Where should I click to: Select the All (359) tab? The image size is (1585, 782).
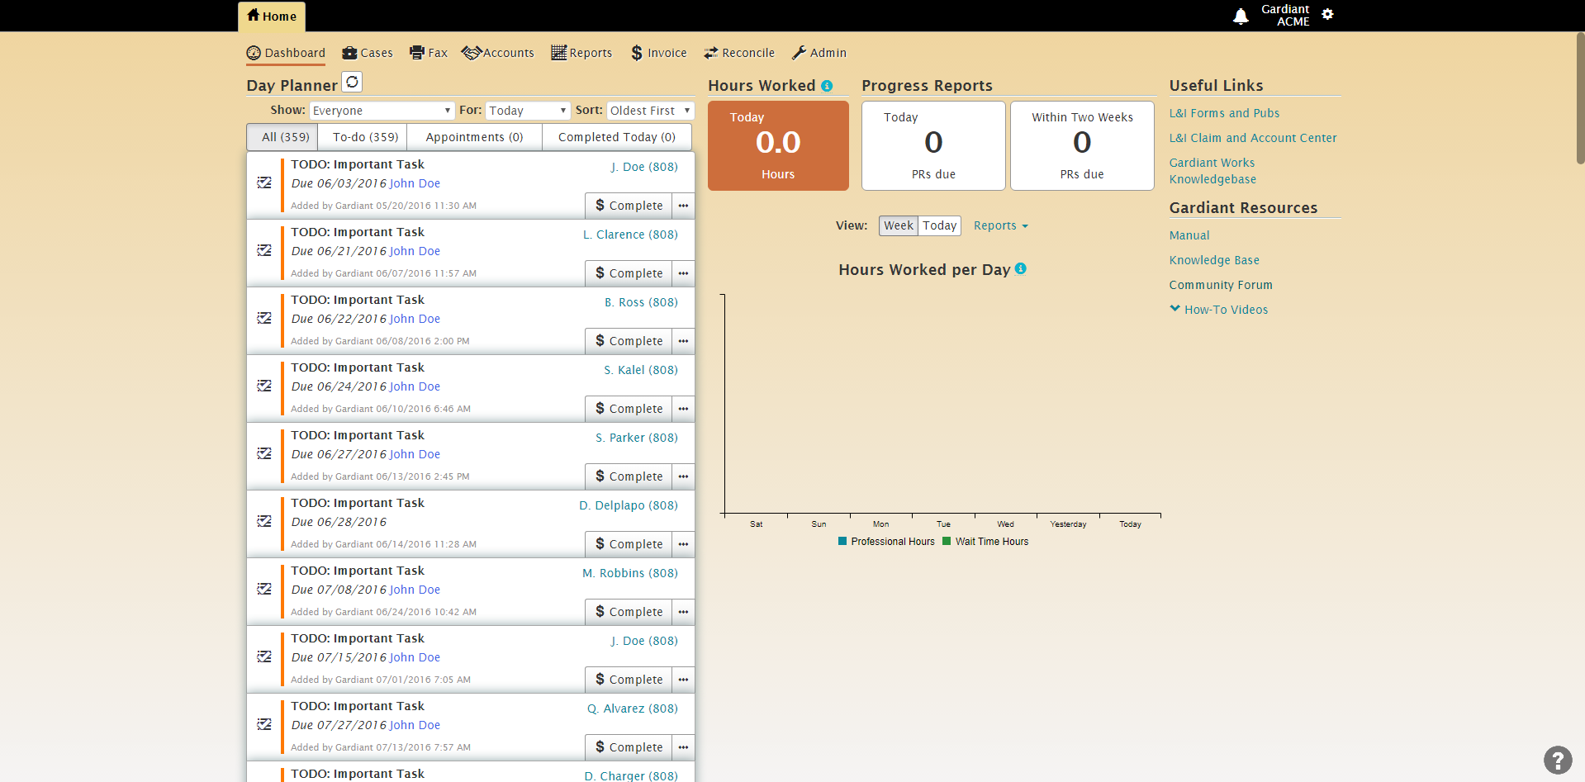coord(282,137)
